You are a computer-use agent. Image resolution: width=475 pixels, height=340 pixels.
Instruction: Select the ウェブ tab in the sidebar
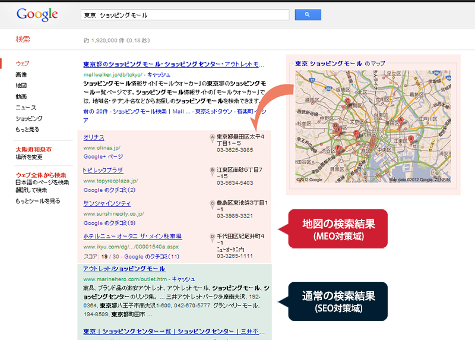(x=23, y=64)
